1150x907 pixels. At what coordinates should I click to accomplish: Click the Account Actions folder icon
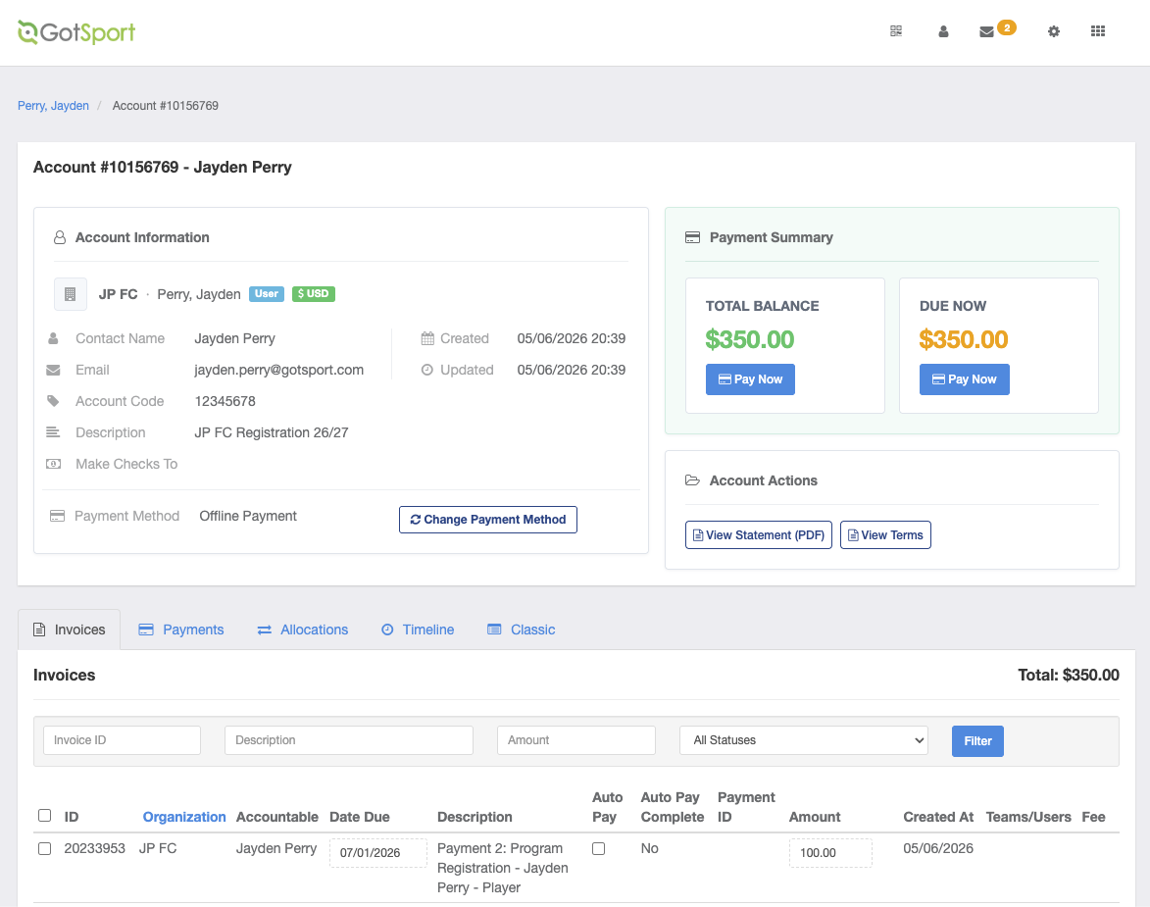(x=692, y=480)
